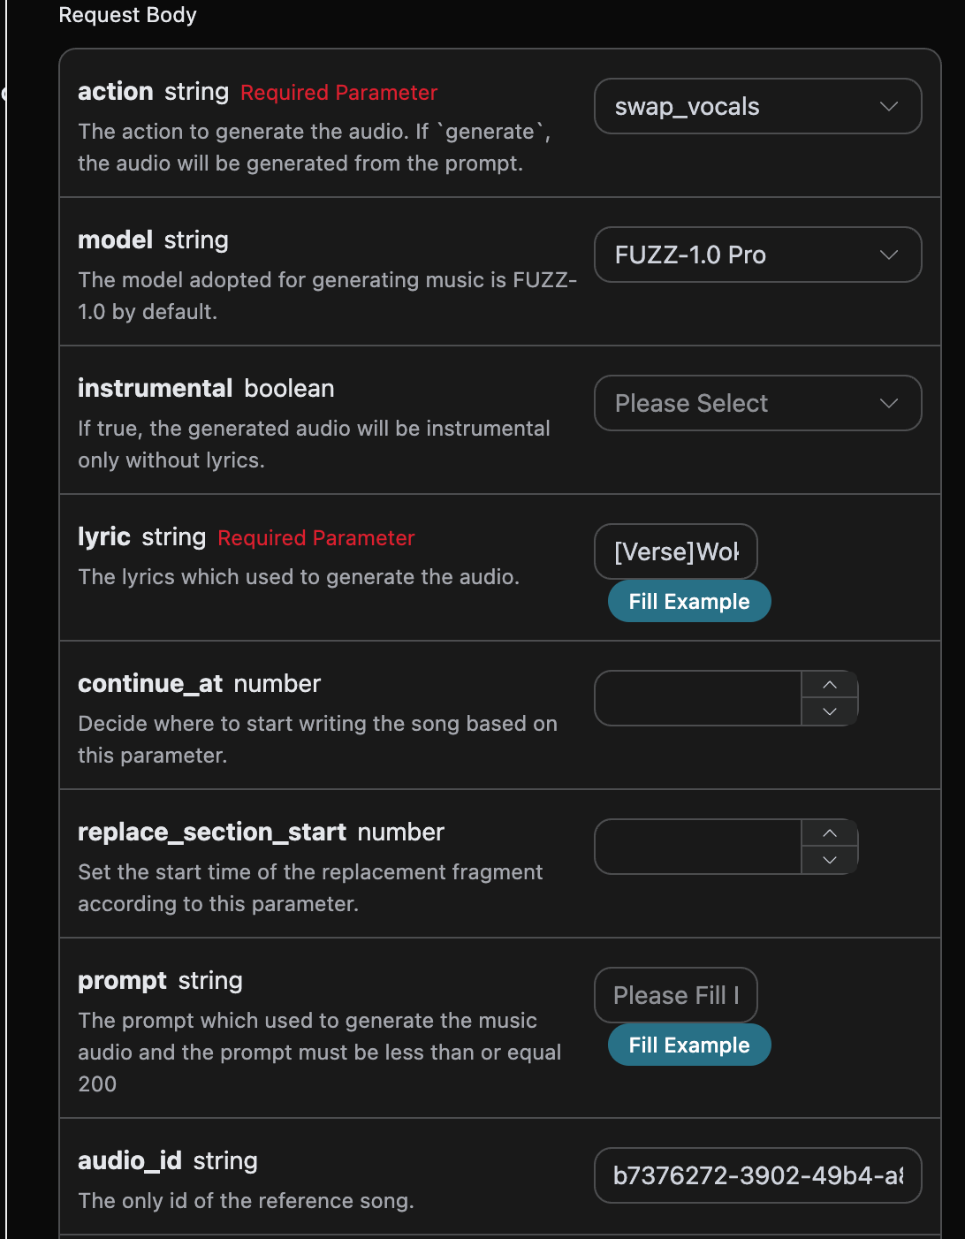Screen dimensions: 965x1239
Task: Click the chevron arrow of instrumental dropdown
Action: [889, 403]
